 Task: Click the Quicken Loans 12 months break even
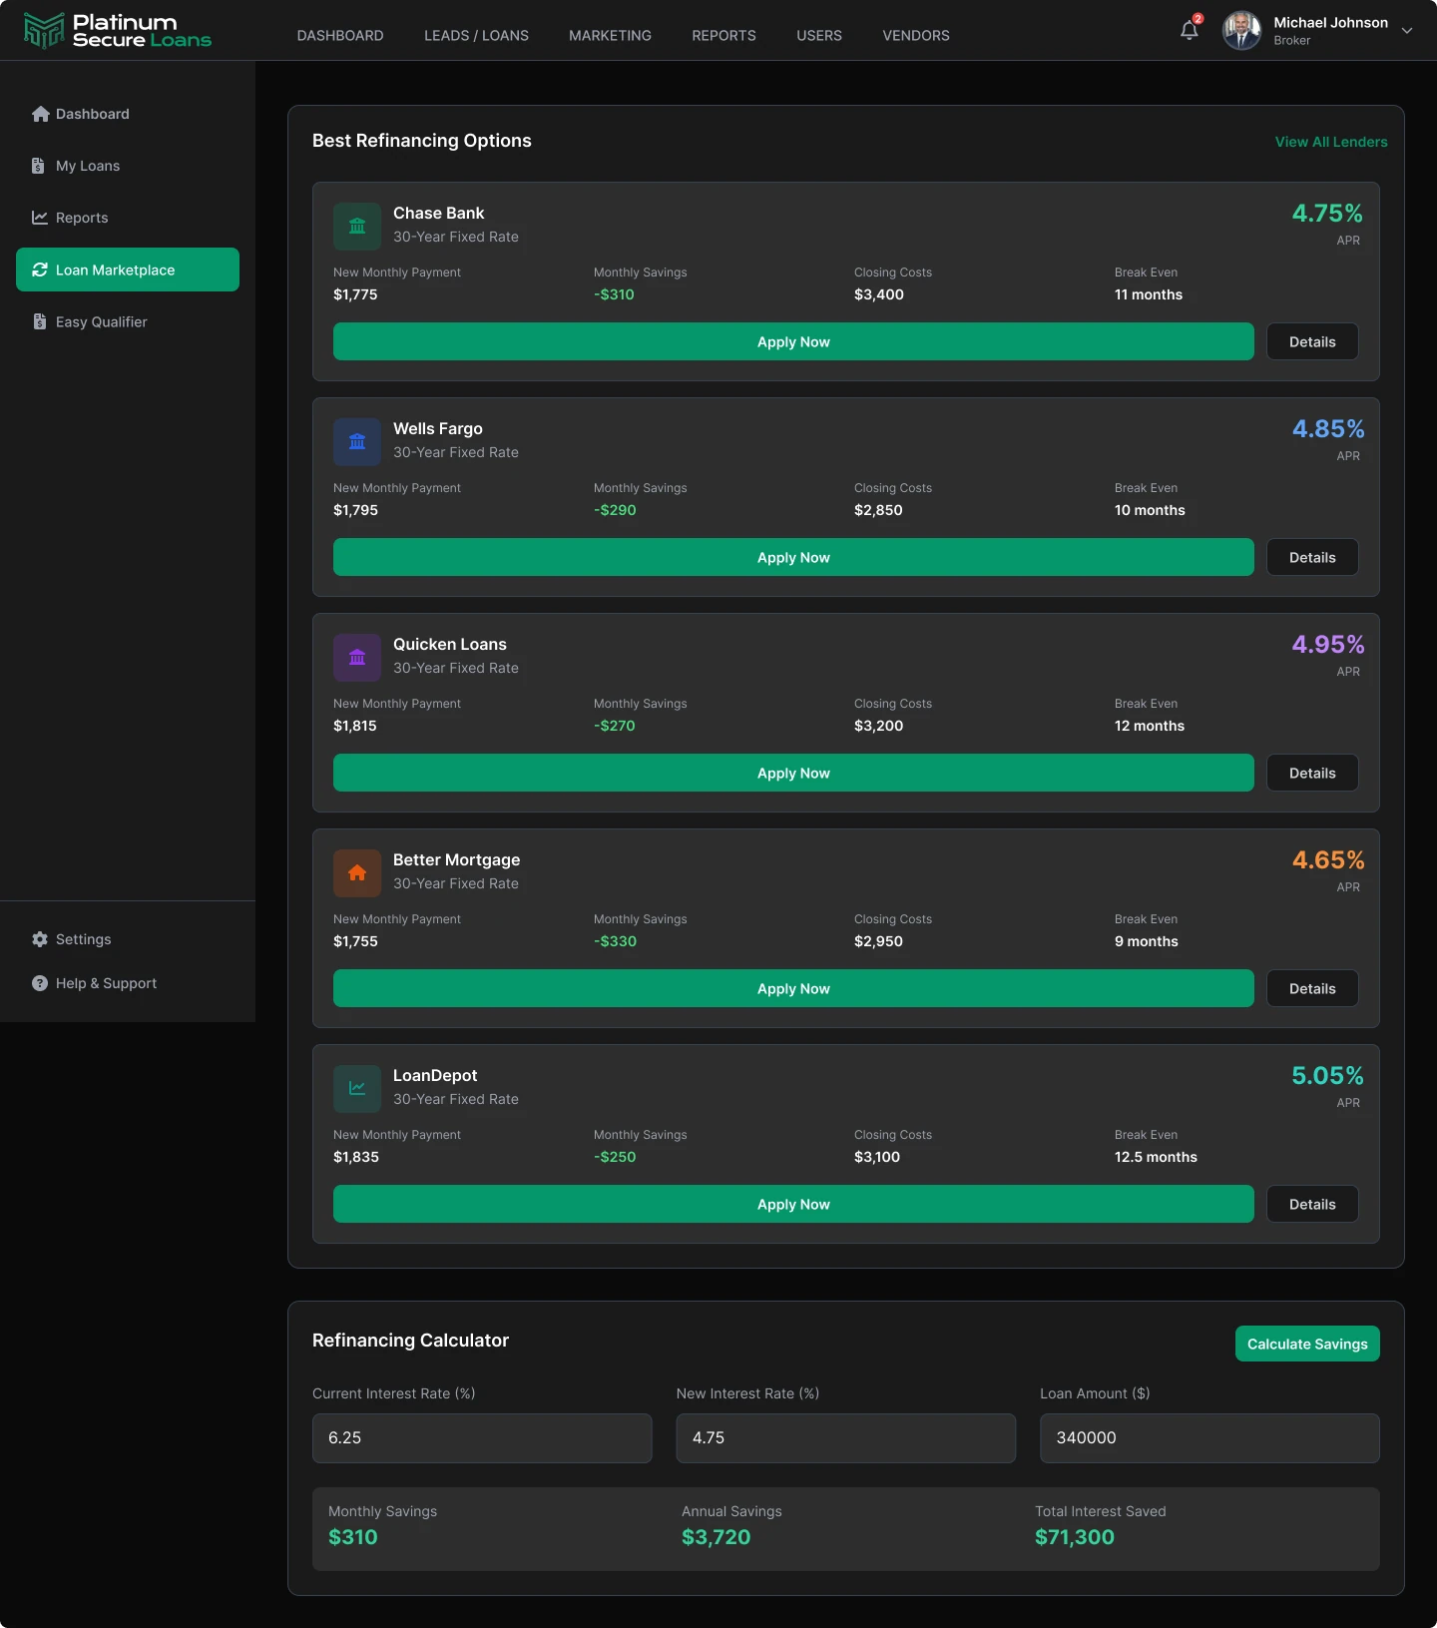1150,726
